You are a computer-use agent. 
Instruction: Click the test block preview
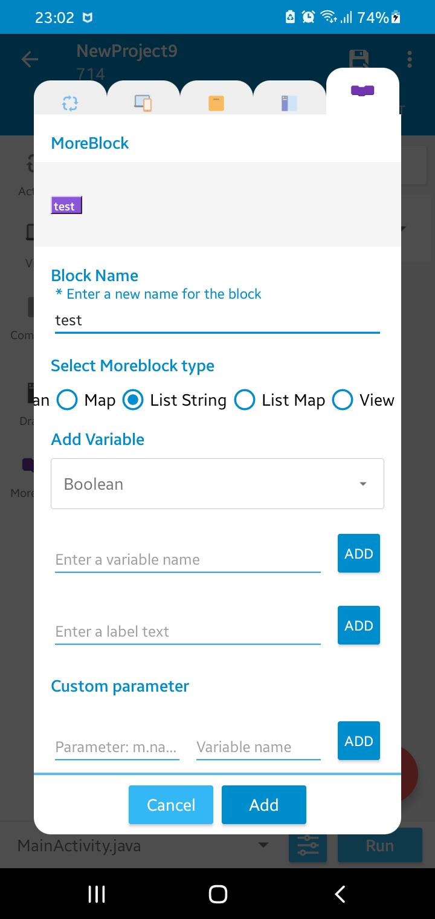(66, 206)
